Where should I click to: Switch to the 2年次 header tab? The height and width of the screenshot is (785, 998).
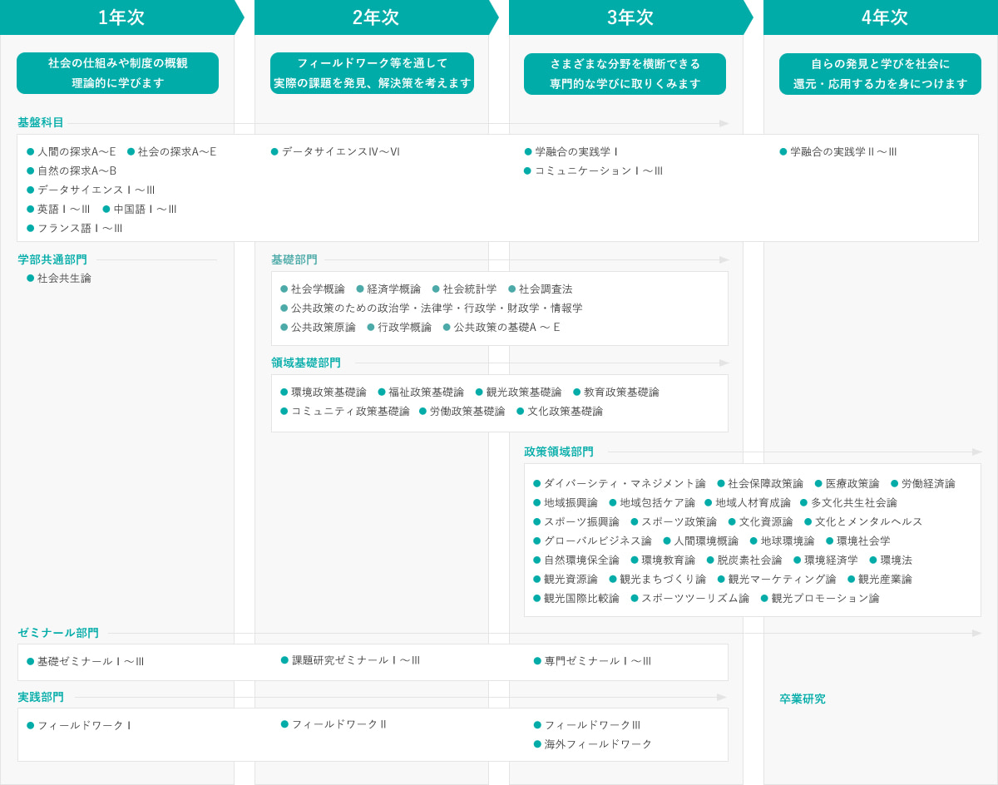click(x=376, y=17)
